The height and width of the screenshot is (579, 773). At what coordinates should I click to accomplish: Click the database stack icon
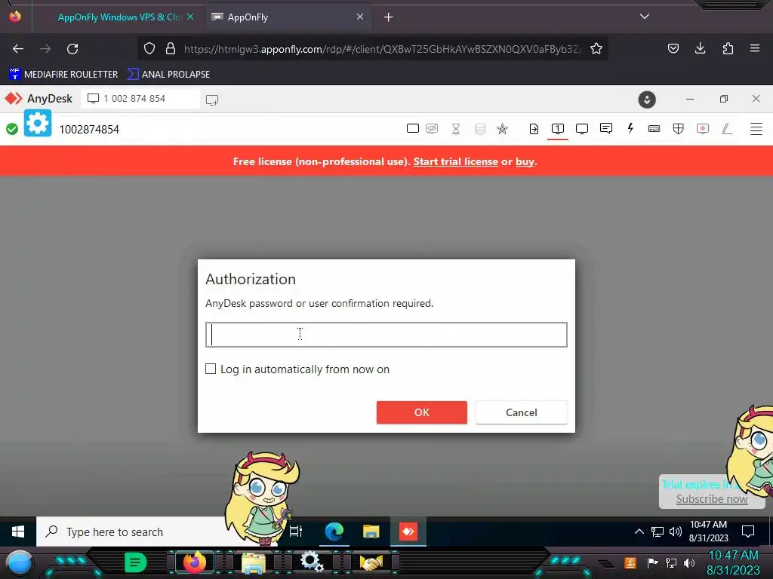point(480,129)
